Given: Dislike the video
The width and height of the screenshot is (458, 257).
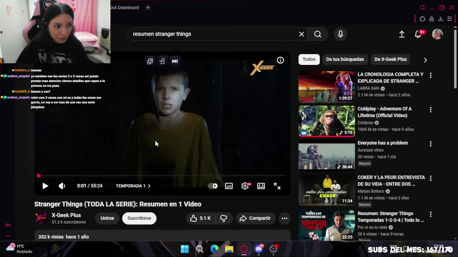Looking at the screenshot, I should point(224,218).
